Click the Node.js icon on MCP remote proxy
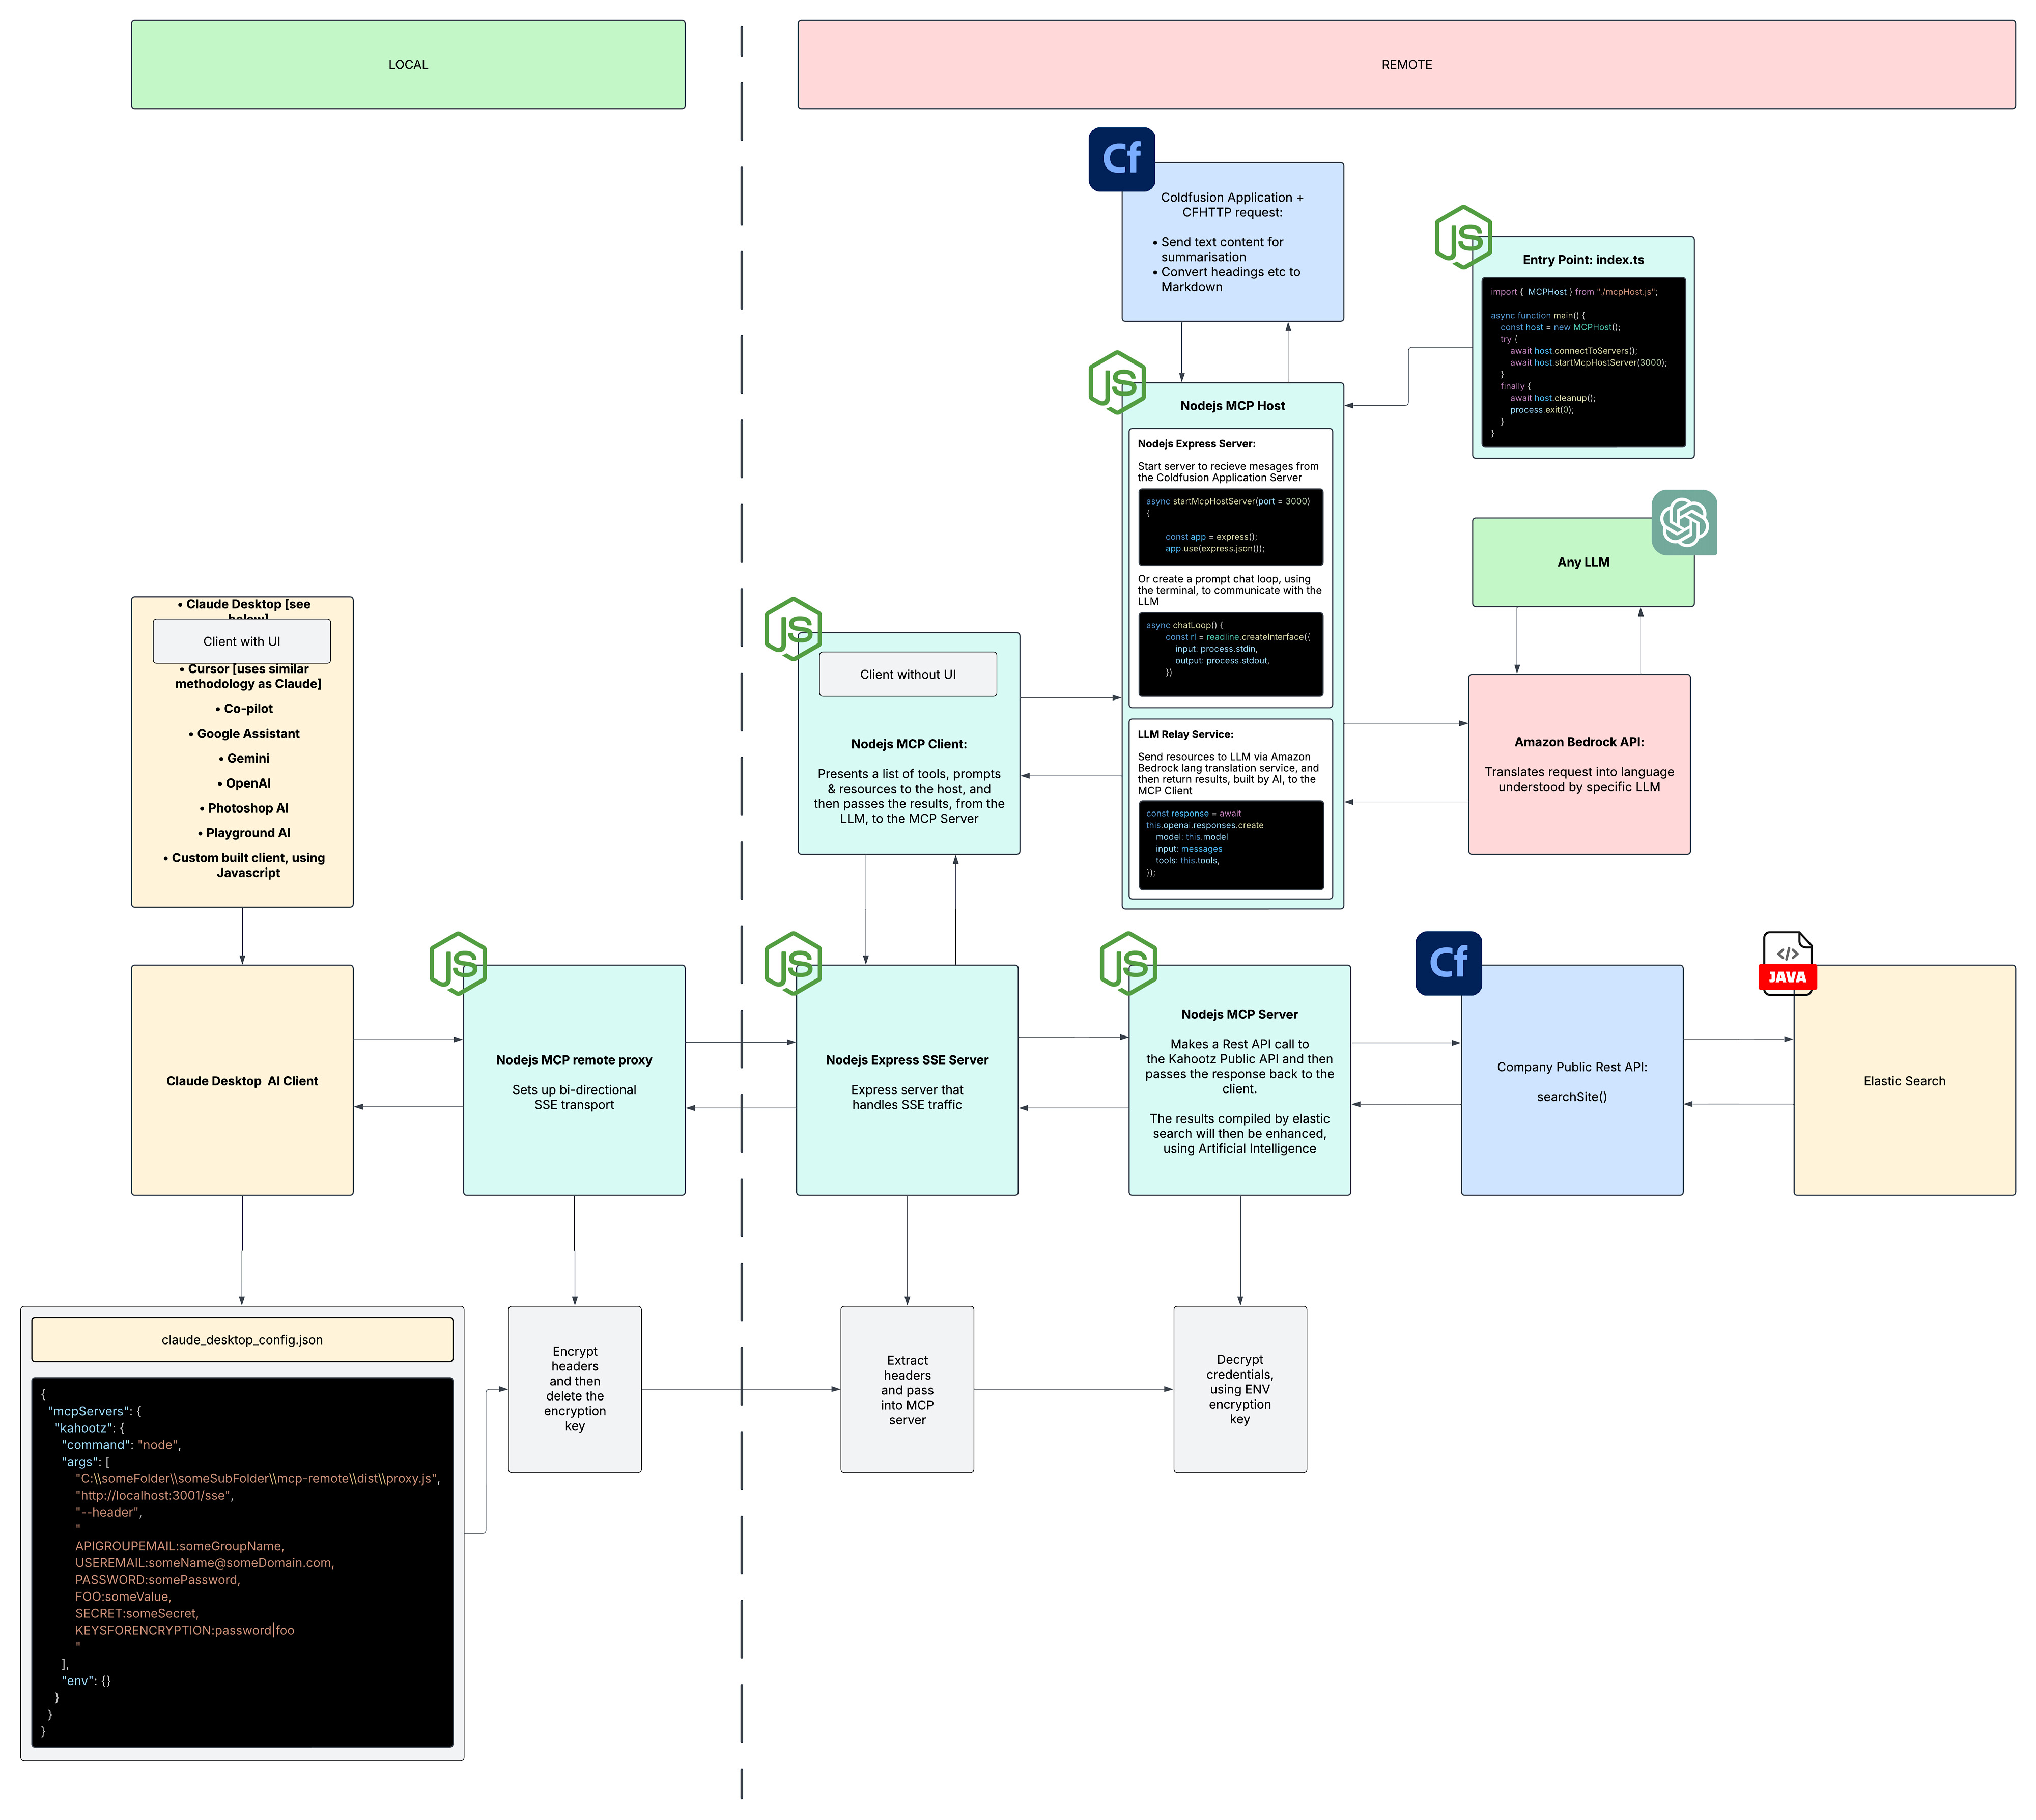2036x1820 pixels. 458,963
